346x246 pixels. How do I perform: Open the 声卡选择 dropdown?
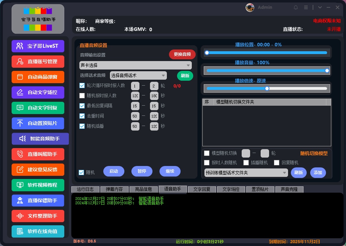[x=135, y=65]
